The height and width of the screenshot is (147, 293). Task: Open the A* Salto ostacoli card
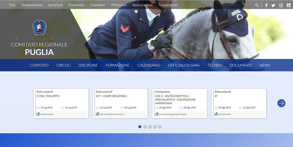click(239, 103)
